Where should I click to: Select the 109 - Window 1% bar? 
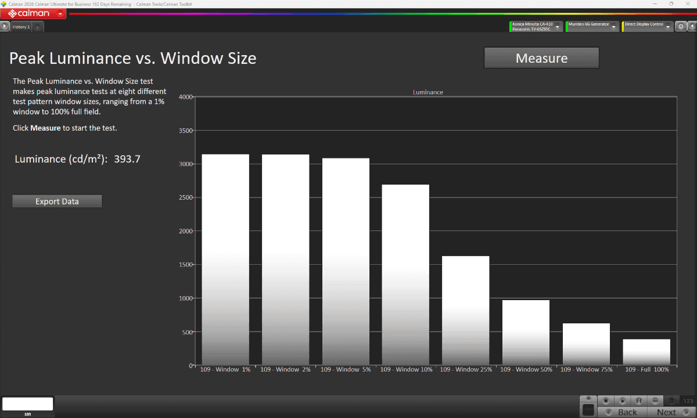coord(225,260)
